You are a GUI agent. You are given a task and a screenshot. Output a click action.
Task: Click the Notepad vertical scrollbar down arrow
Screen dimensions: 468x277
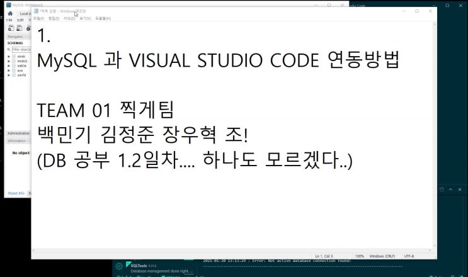[434, 246]
